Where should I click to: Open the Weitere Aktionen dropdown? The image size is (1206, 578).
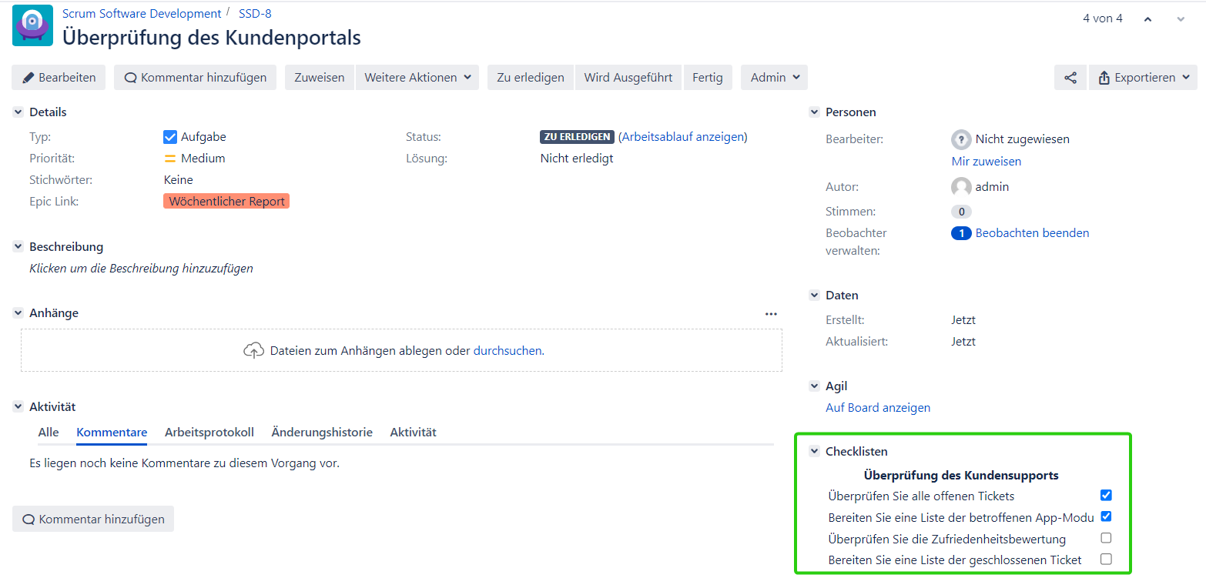point(417,78)
